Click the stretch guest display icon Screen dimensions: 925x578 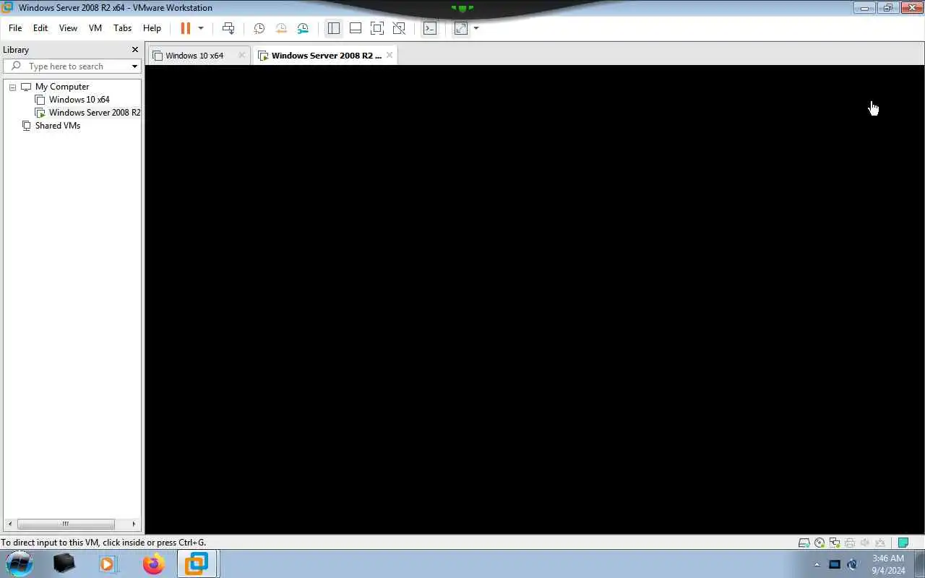460,28
